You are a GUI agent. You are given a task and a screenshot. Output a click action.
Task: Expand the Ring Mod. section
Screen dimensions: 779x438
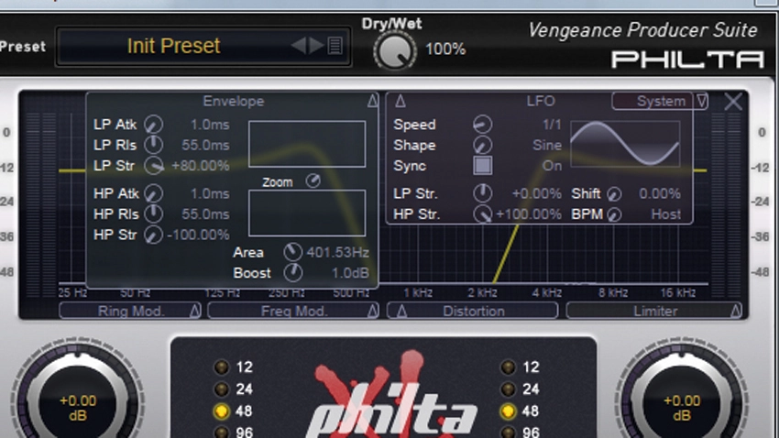coord(130,311)
